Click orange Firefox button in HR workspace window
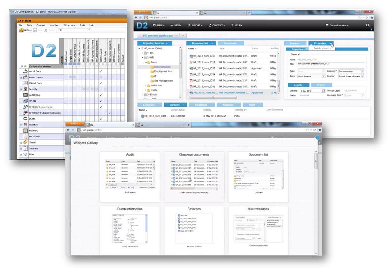This screenshot has width=391, height=273. tap(142, 12)
